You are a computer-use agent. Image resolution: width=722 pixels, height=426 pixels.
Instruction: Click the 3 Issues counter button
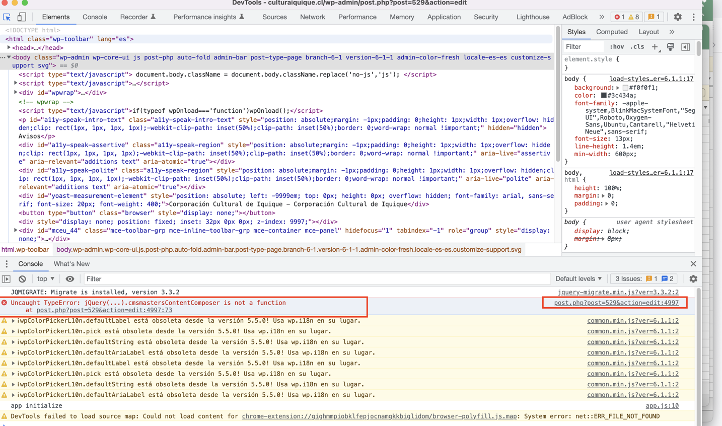pyautogui.click(x=644, y=279)
